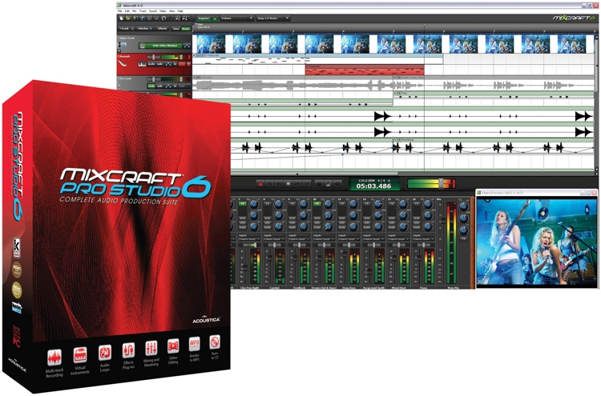Image resolution: width=601 pixels, height=396 pixels.
Task: Expand the +Track dropdown button
Action: click(125, 28)
